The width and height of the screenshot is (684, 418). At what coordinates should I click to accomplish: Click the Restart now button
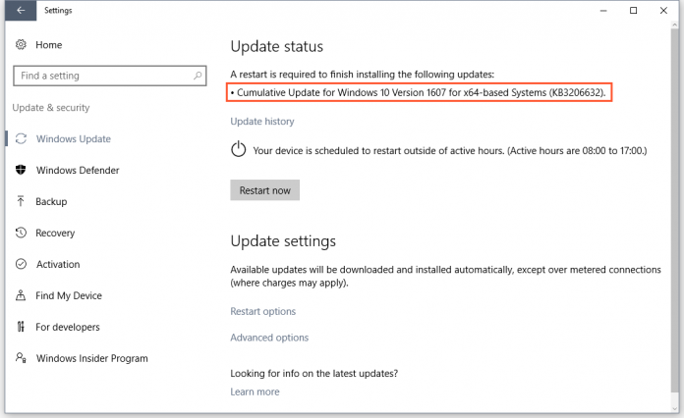click(x=264, y=190)
